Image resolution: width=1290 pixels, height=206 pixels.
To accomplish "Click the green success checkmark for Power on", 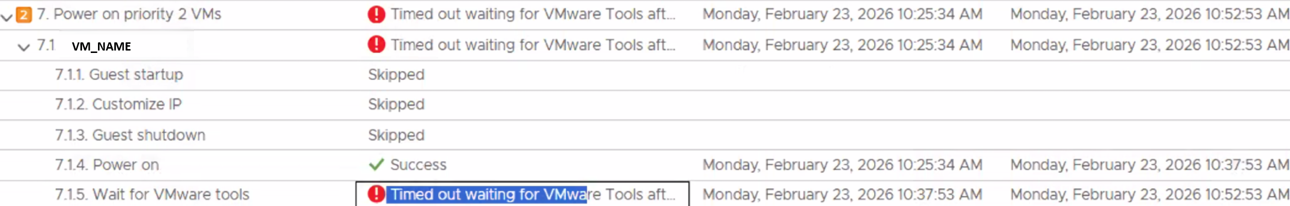I will (376, 165).
